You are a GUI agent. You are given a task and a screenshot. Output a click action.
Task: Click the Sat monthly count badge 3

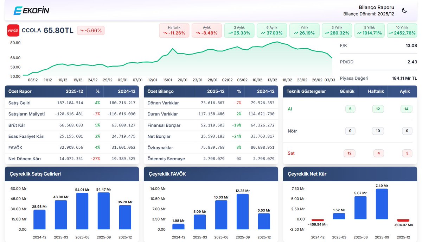(407, 153)
